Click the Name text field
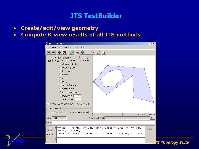 (104, 123)
